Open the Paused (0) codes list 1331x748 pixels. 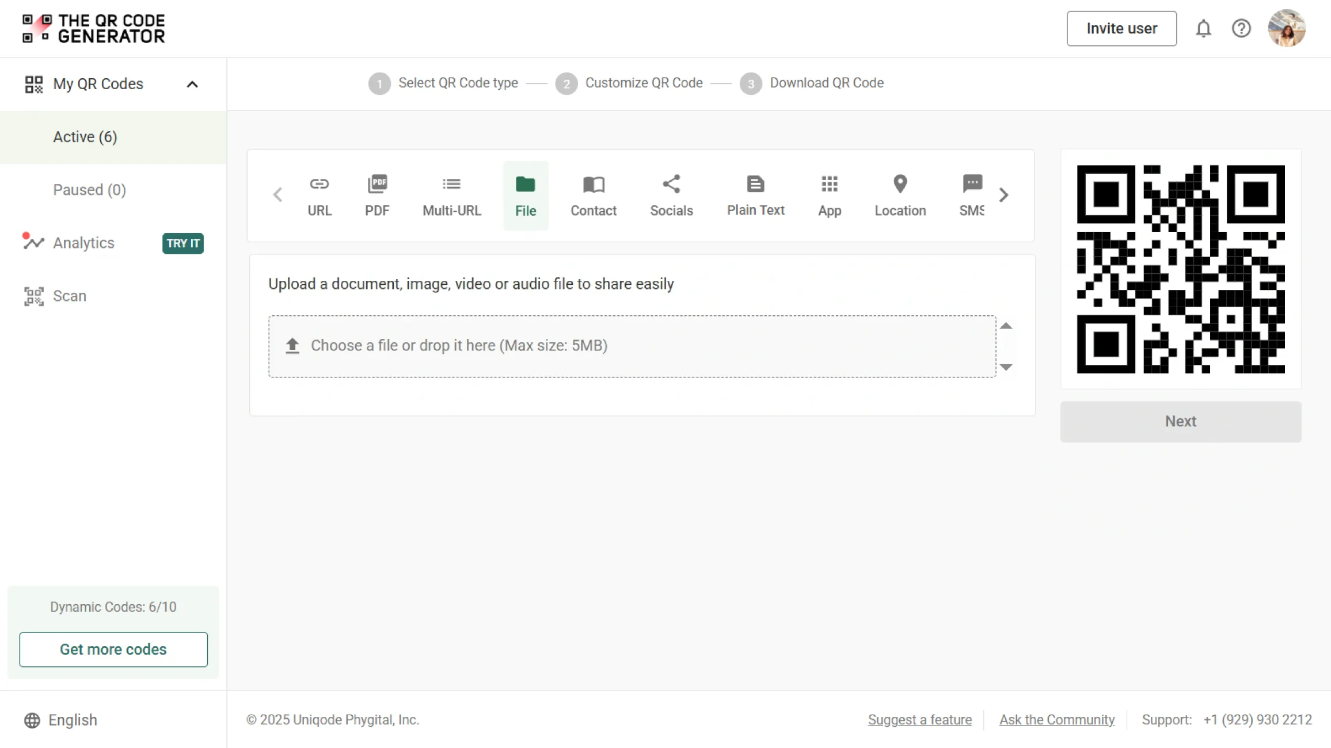coord(89,190)
